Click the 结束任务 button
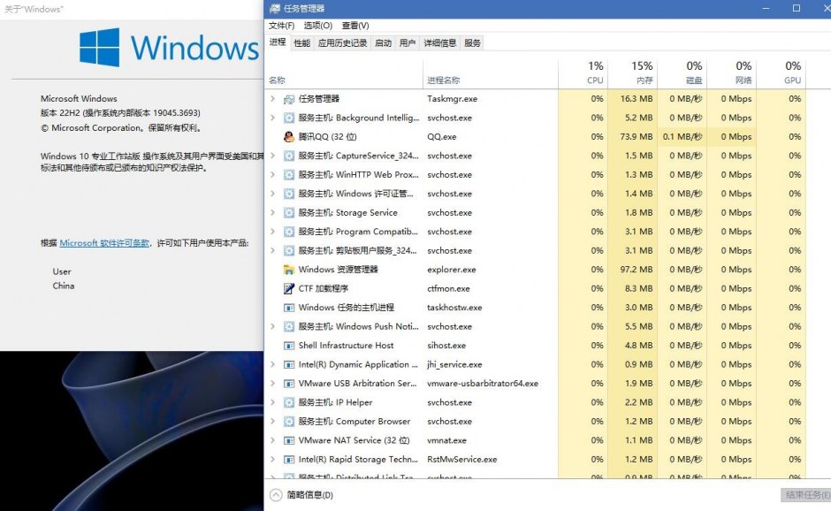Screen dimensions: 831x511 click(806, 495)
